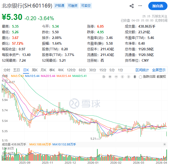Screen dimensions: 169x165
Task: Click the MA20:5.44 indicator label
Action: pyautogui.click(x=48, y=76)
